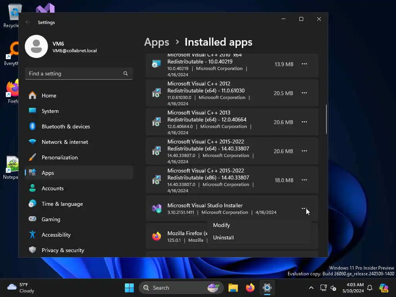Image resolution: width=396 pixels, height=297 pixels.
Task: Open more options for Visual C++ 2010 x64
Action: (304, 64)
